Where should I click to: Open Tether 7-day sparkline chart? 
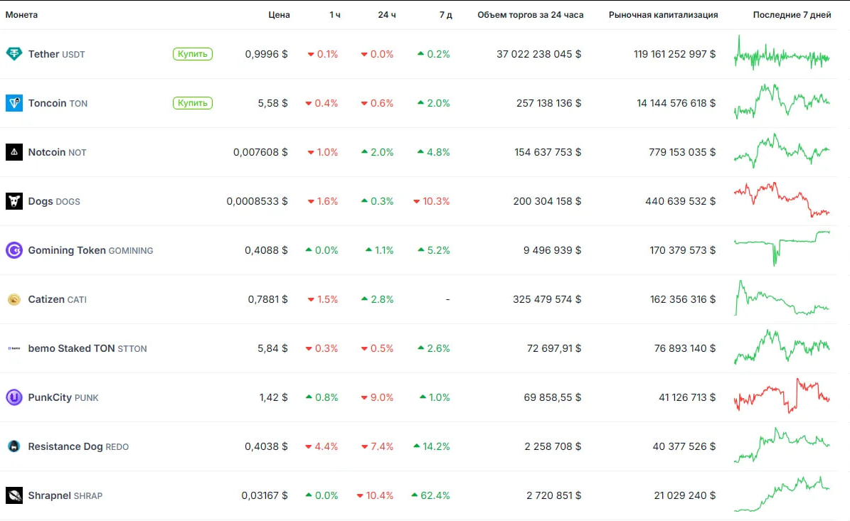click(x=782, y=53)
